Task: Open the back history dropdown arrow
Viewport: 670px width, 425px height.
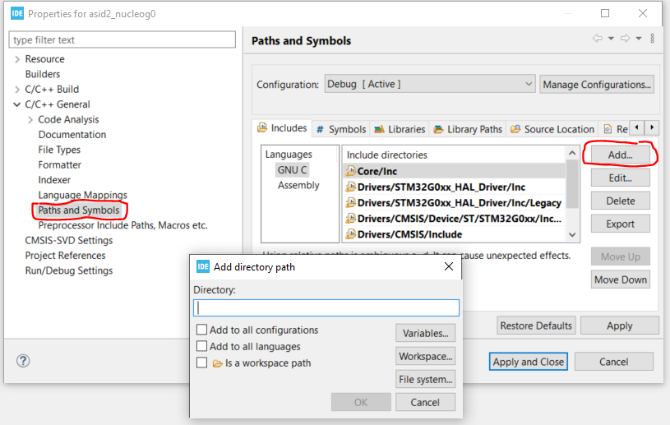Action: (611, 39)
